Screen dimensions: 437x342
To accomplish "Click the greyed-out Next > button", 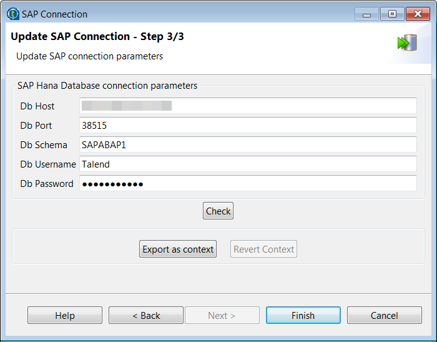I will [x=222, y=316].
